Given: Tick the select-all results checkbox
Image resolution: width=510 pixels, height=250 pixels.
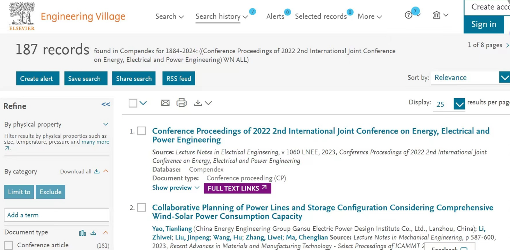Looking at the screenshot, I should coord(133,103).
